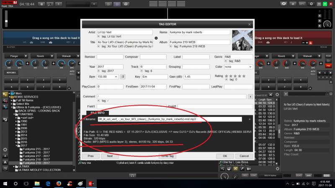The image size is (335, 188).
Task: Click the Remix input field
Action: [x=200, y=32]
